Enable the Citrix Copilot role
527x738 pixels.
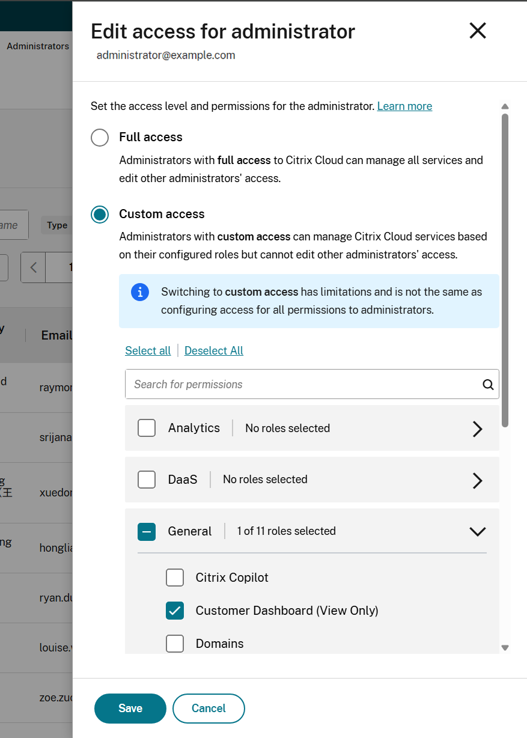coord(175,578)
